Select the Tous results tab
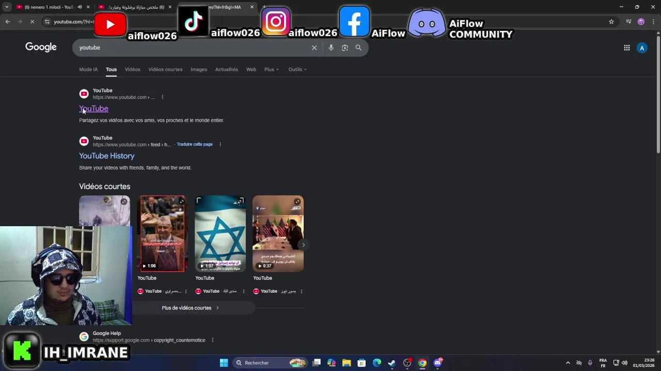 (x=111, y=70)
